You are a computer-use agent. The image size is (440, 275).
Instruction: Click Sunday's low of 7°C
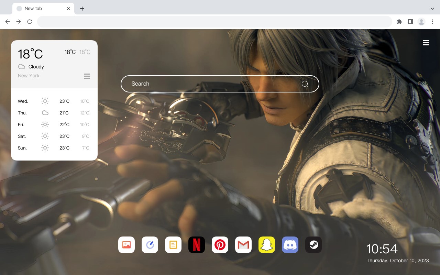click(86, 148)
